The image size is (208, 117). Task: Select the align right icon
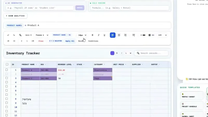(x=125, y=35)
